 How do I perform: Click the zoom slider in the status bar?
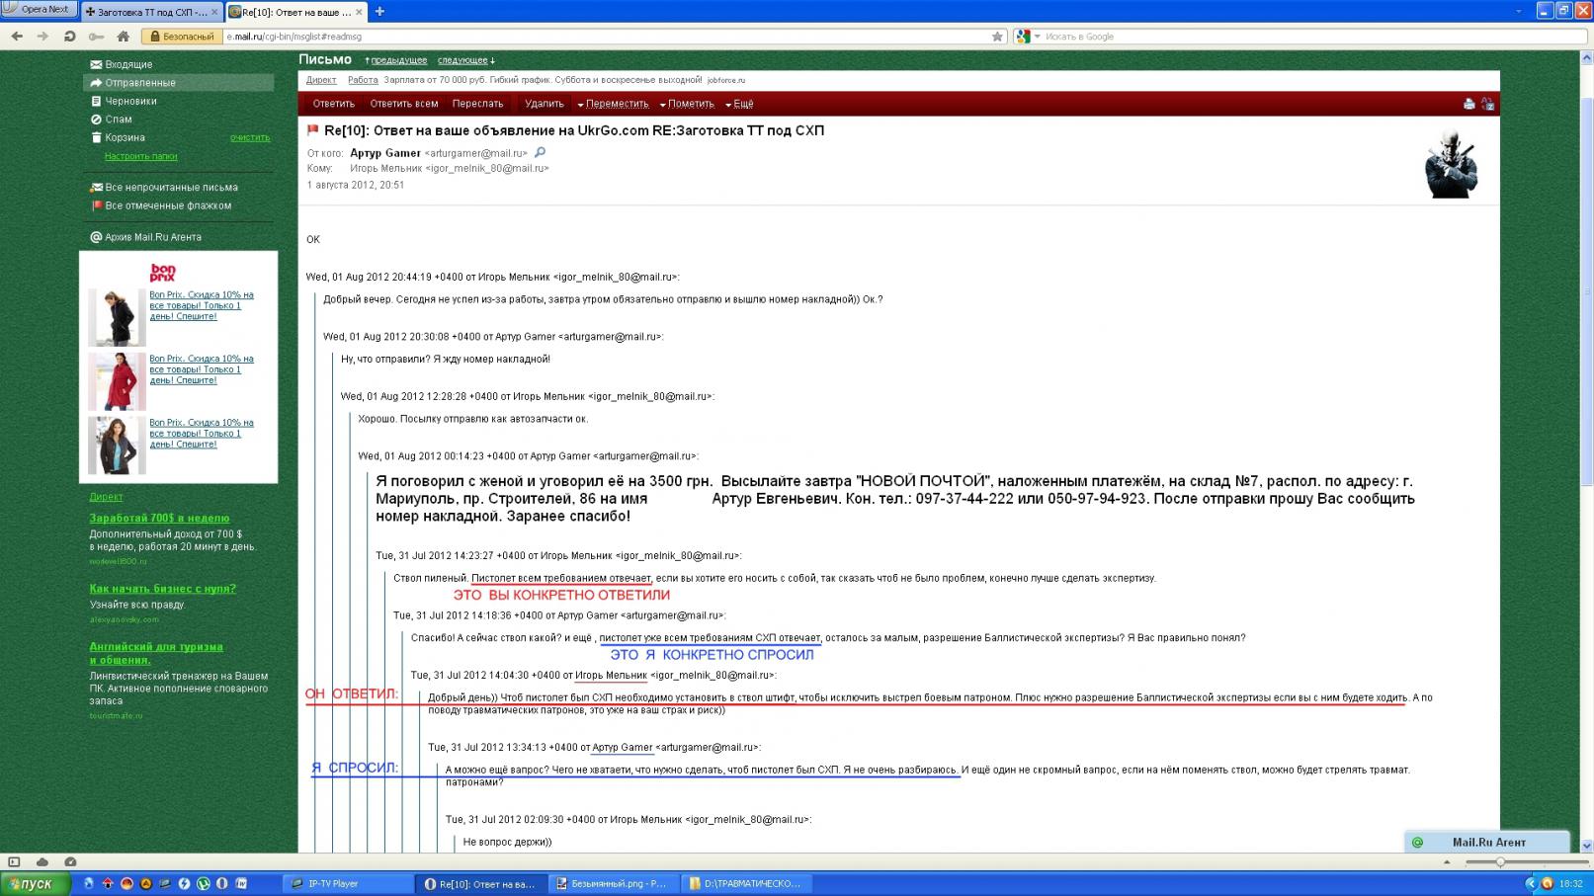[1500, 861]
